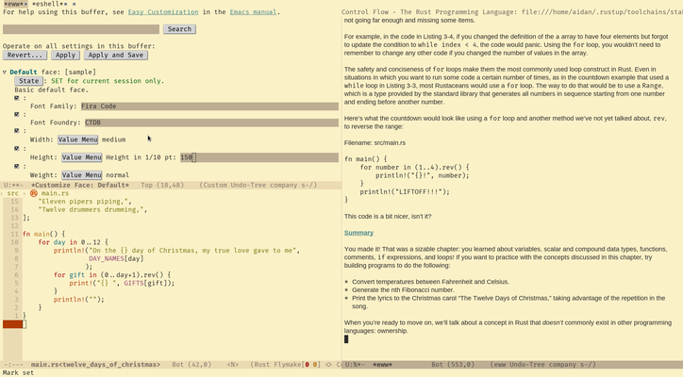Screen dimensions: 683x377
Task: Click the [sample] face preview
Action: (80, 72)
